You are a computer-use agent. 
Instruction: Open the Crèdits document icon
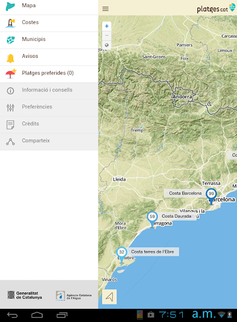[10, 125]
